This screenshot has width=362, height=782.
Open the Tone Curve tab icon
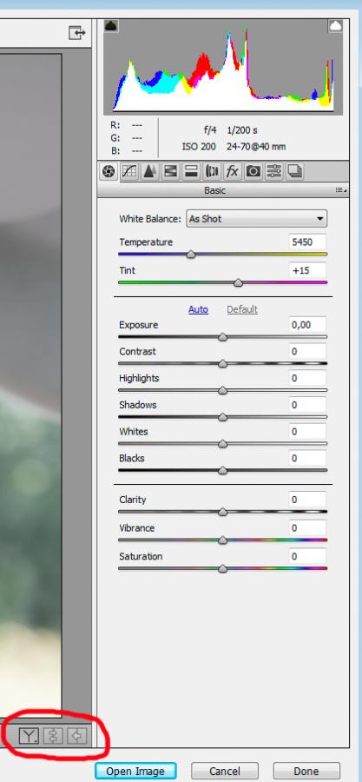129,171
